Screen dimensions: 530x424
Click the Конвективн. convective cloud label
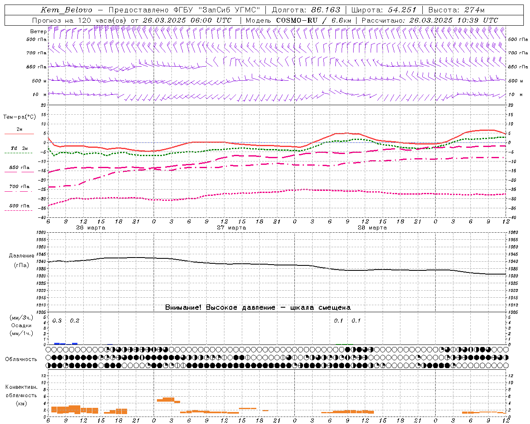(x=21, y=387)
